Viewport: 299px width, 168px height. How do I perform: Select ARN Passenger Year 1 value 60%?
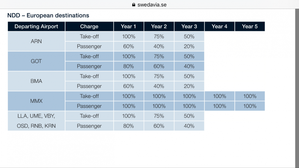tap(128, 46)
